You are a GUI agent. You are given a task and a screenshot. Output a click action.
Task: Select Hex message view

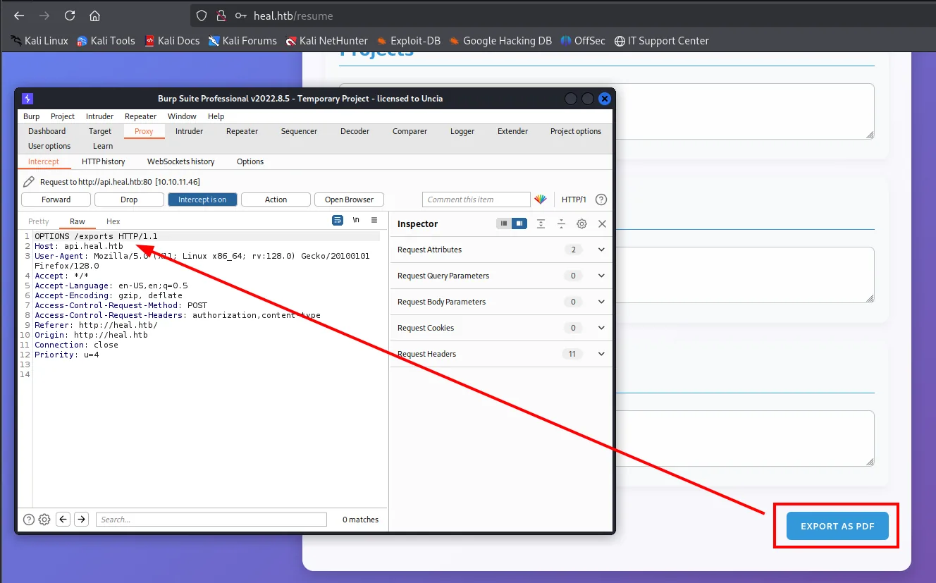(x=113, y=221)
